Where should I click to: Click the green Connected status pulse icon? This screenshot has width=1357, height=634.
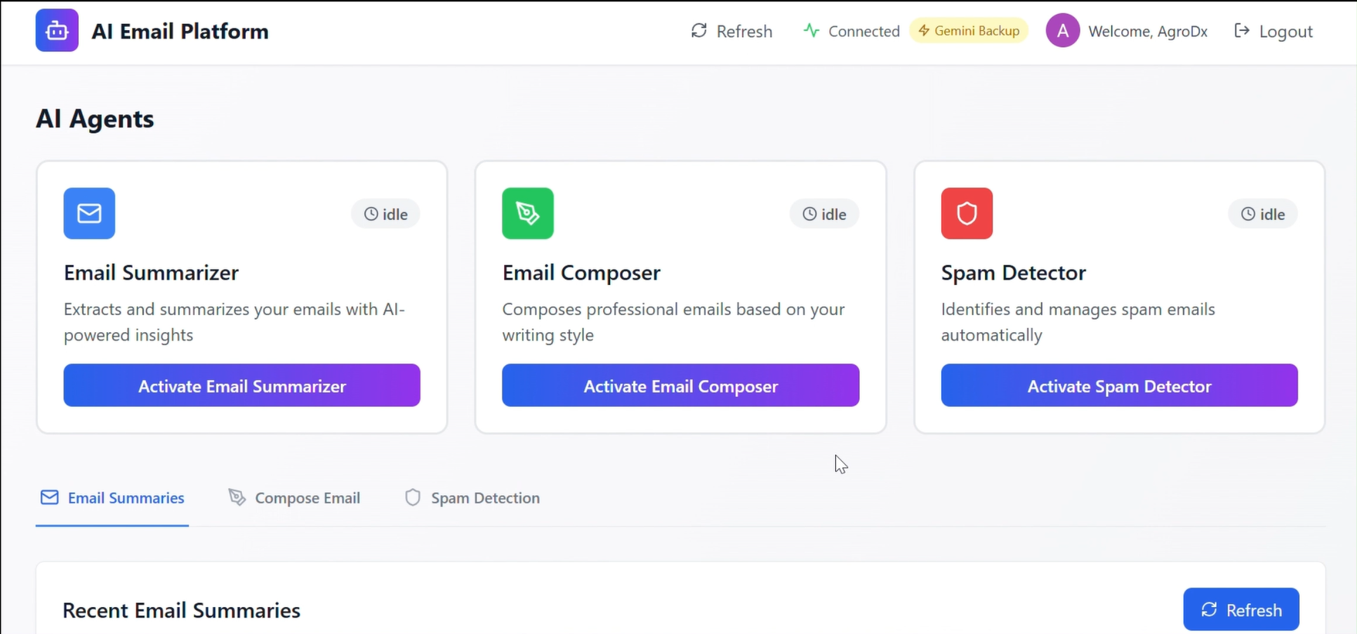(x=811, y=31)
